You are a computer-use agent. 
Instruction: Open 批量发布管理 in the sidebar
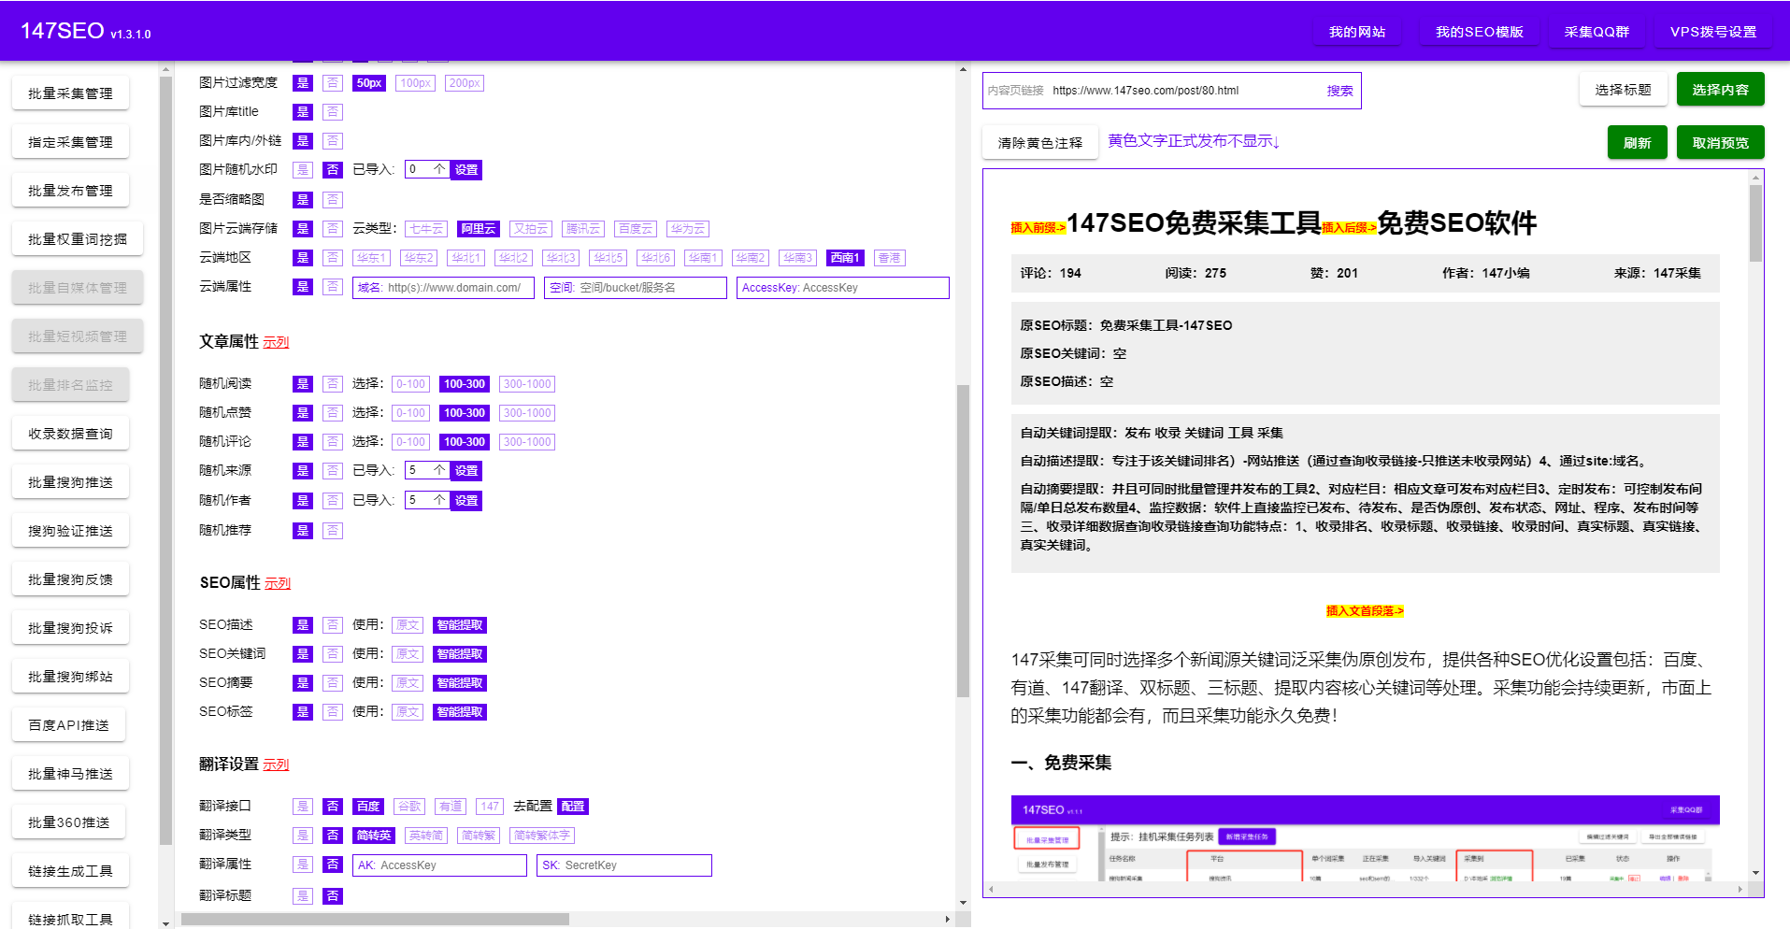[70, 191]
